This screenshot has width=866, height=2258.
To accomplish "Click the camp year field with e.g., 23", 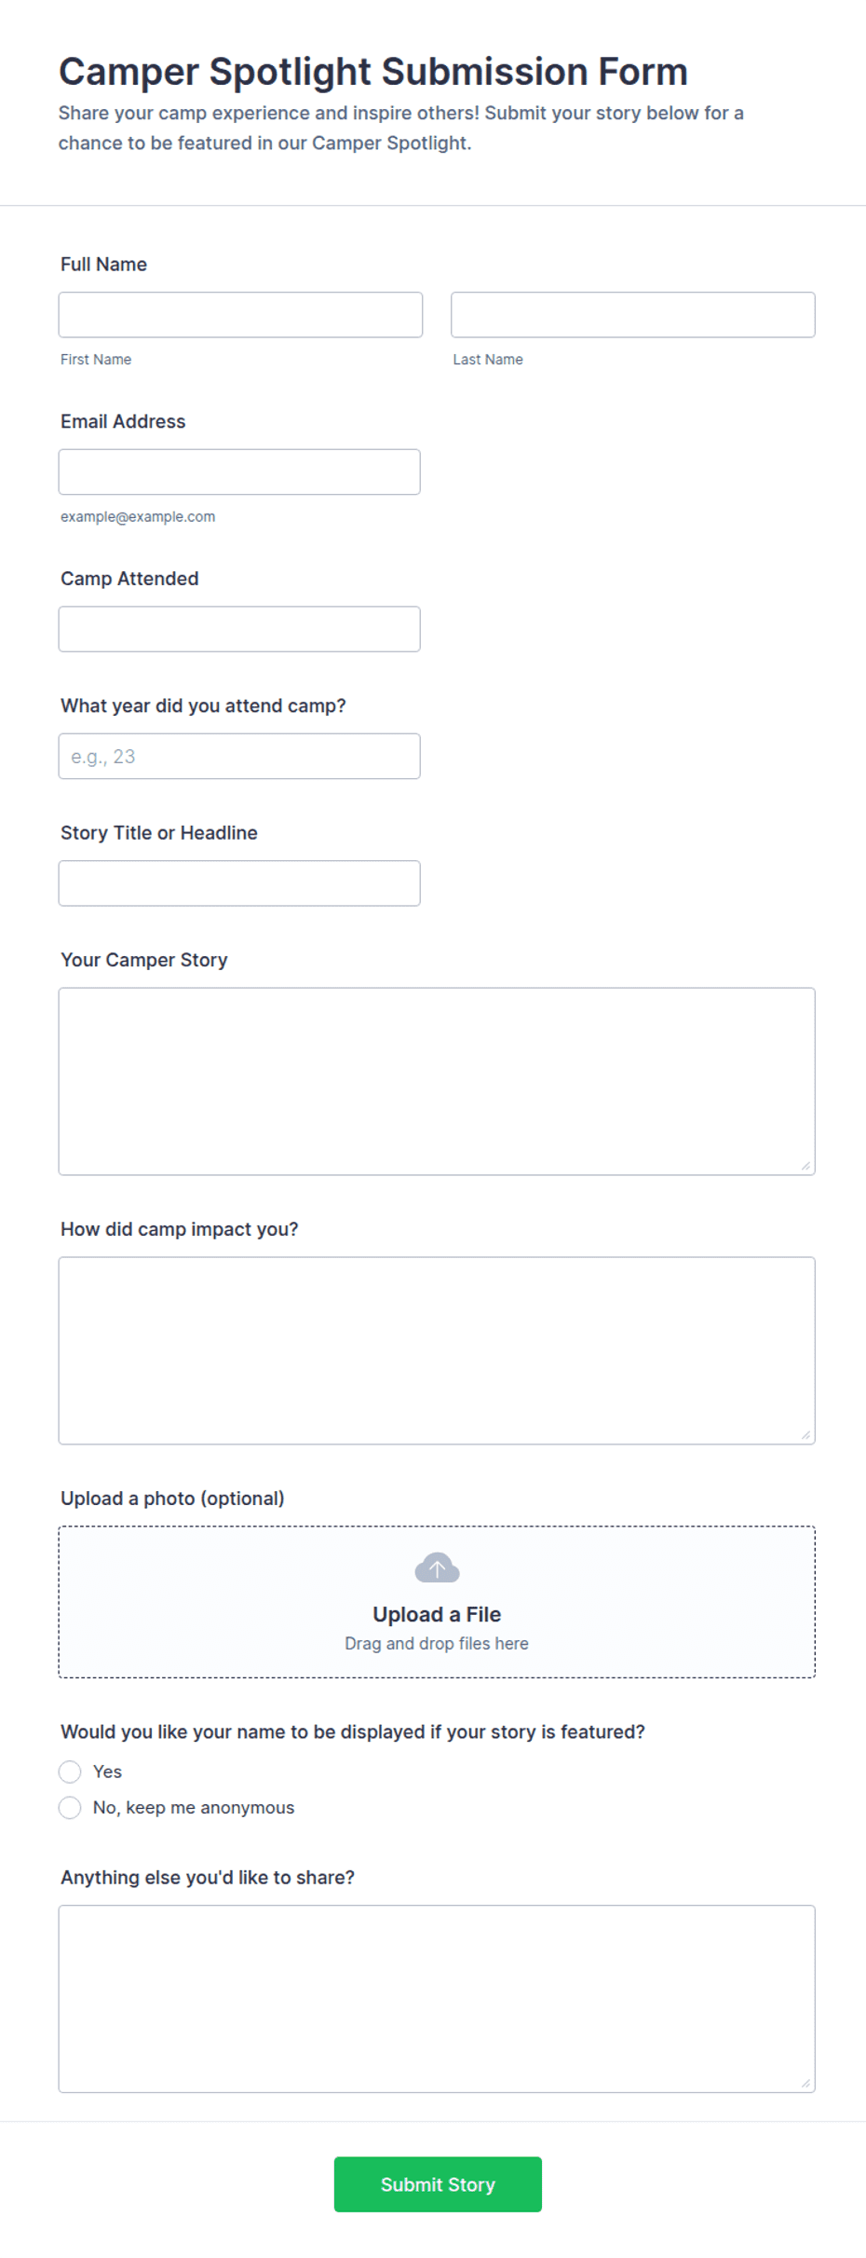I will tap(239, 757).
